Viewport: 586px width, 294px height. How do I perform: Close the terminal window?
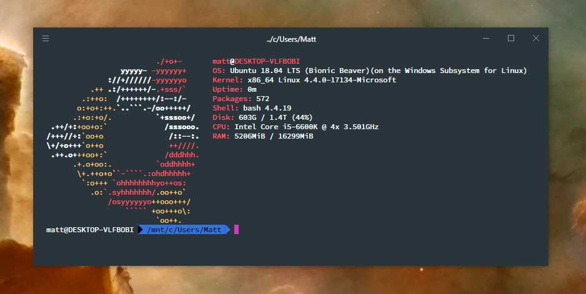click(536, 38)
